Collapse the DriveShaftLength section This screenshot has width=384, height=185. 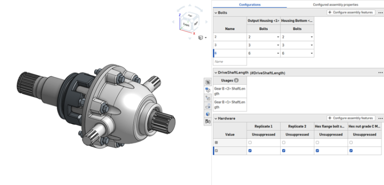216,73
